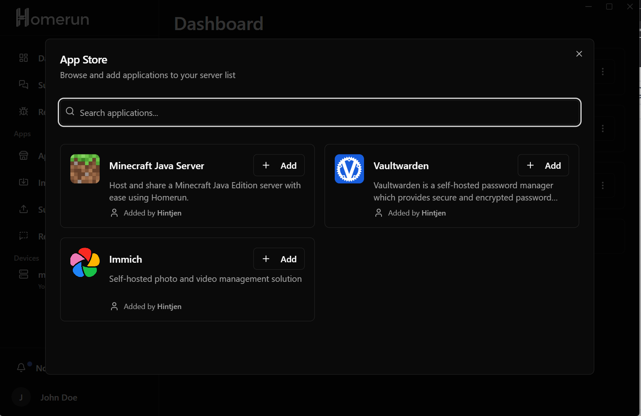
Task: Minimize the Homerun window
Action: (589, 7)
